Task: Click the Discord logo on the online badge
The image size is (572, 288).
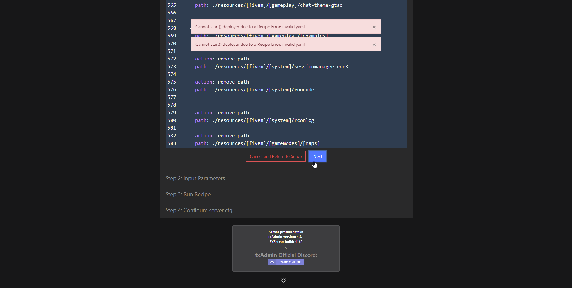Action: click(x=272, y=262)
